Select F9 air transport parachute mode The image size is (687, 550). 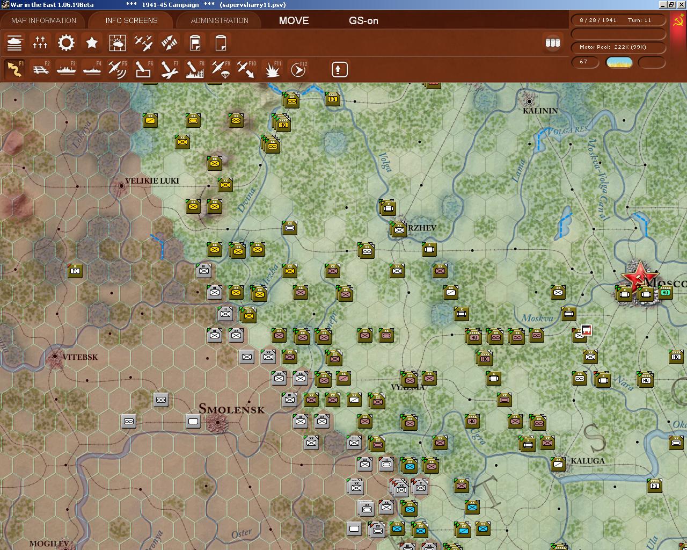click(221, 69)
